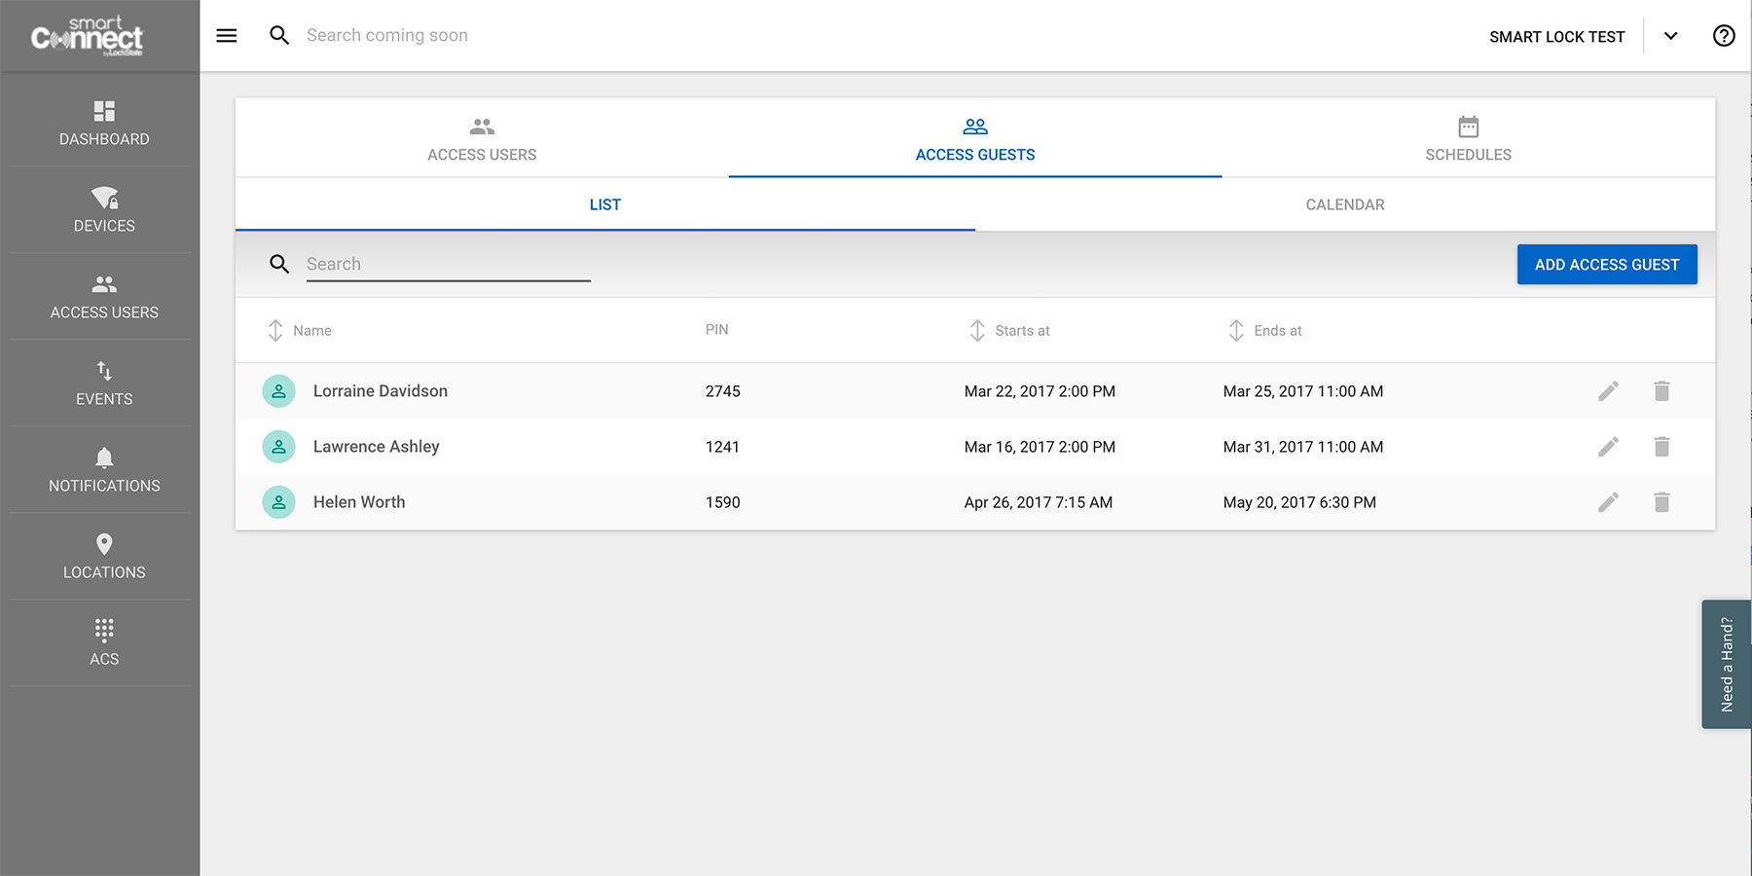Click the PIN column header

(716, 330)
